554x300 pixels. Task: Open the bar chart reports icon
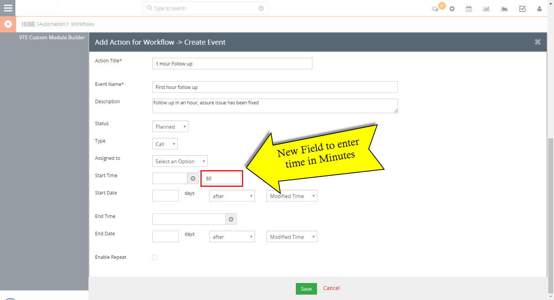coord(486,8)
